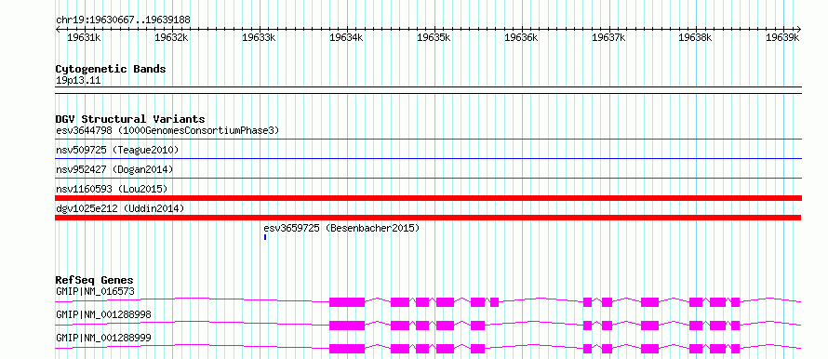Collapse the DGV Structural Variants track heading
Image resolution: width=828 pixels, height=359 pixels.
coord(130,119)
